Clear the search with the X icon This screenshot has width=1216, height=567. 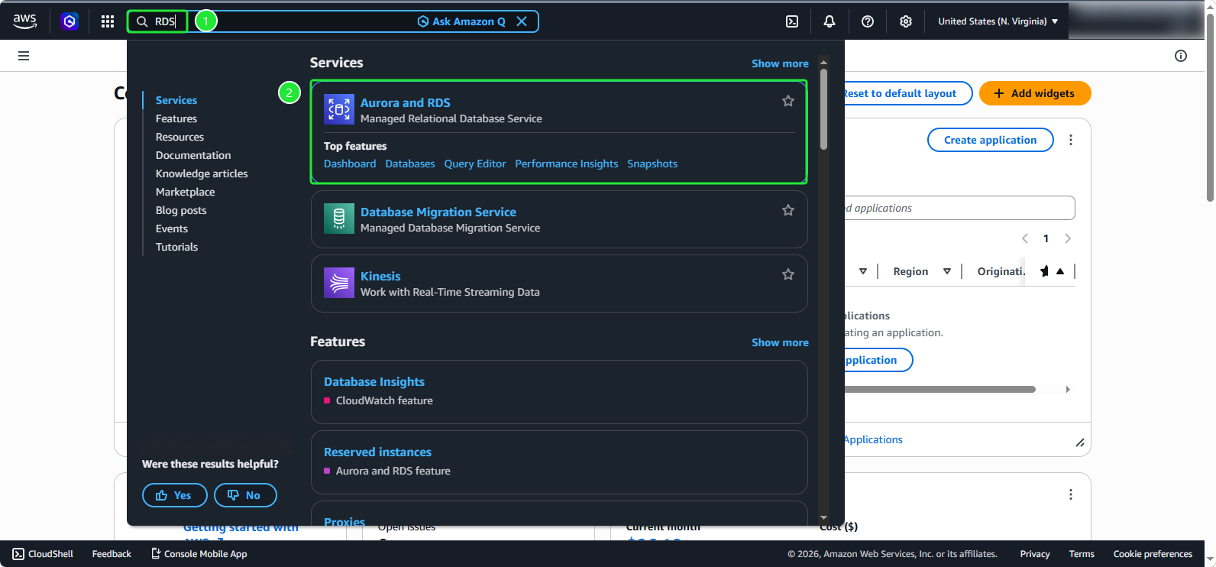tap(522, 21)
